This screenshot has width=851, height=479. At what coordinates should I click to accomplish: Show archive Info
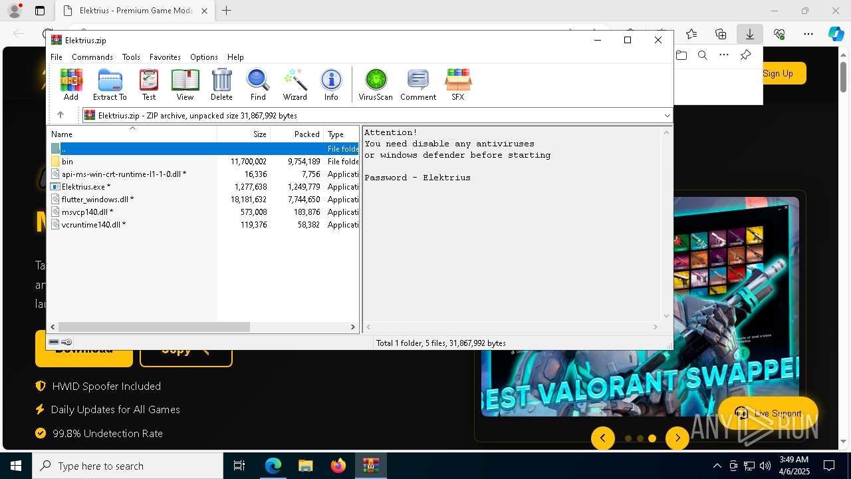tap(331, 84)
